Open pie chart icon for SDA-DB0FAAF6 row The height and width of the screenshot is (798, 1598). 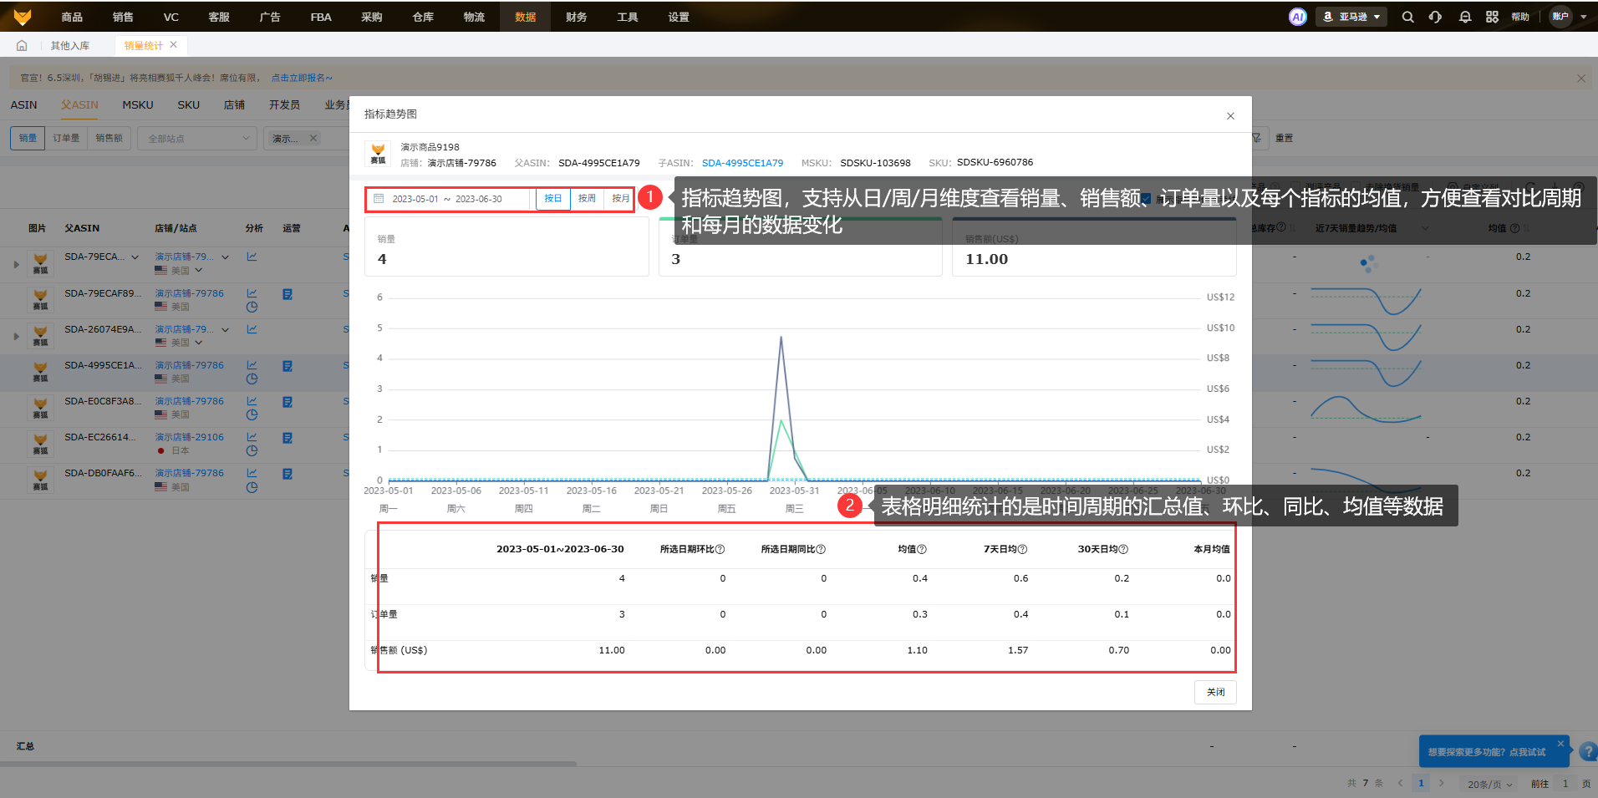pos(252,487)
